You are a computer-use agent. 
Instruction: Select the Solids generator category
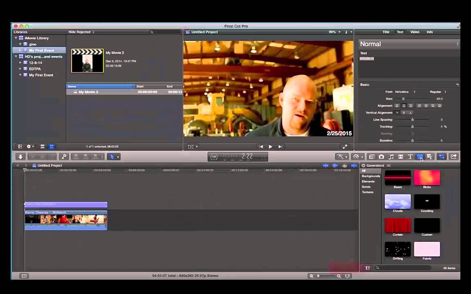coord(366,187)
